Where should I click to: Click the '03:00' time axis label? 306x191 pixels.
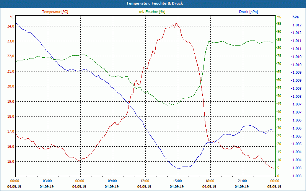[x=47, y=181]
